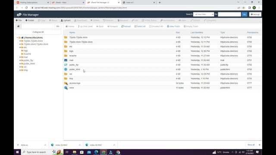The image size is (276, 155).
Task: Select the tmp row name in list
Action: [x=71, y=78]
